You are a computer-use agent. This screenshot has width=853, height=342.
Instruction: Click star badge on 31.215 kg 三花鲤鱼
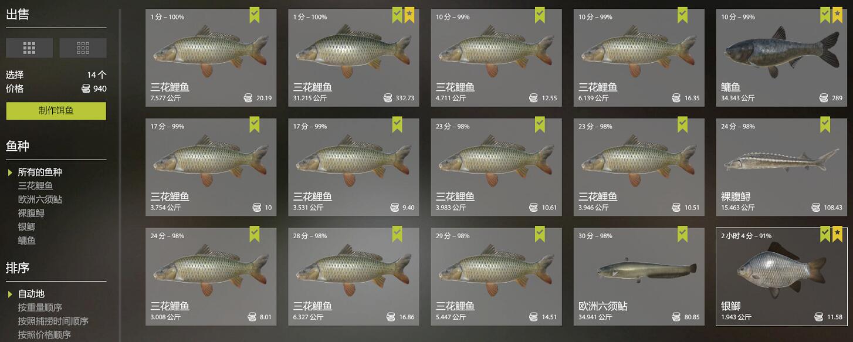(409, 15)
